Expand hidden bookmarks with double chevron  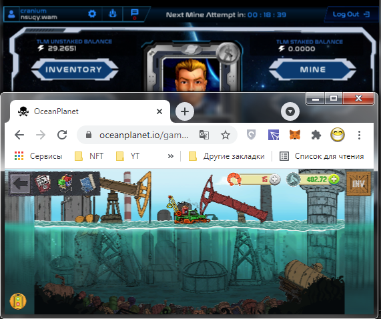click(171, 156)
